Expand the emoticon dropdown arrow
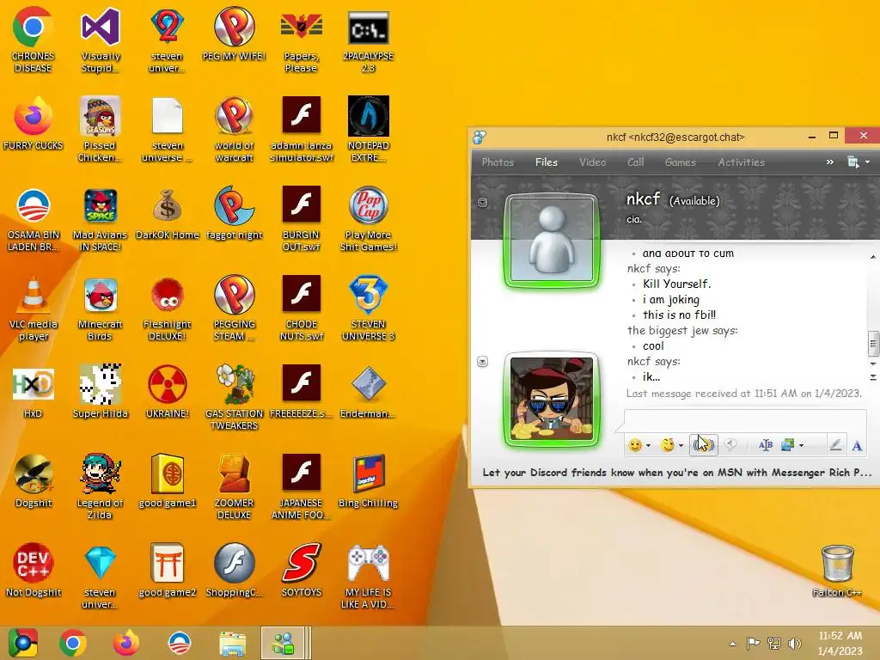This screenshot has height=660, width=880. pyautogui.click(x=648, y=446)
